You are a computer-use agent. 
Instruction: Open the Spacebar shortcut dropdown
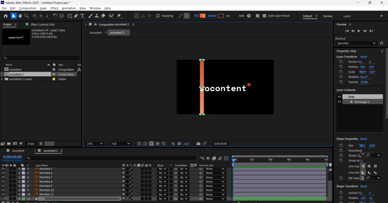coord(356,43)
